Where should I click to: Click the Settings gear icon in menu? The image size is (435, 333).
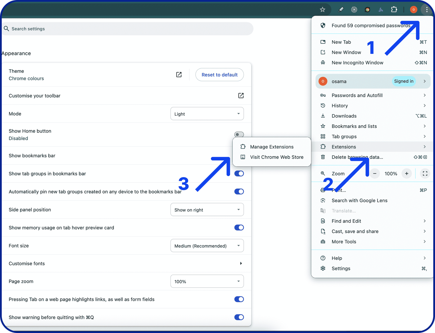(x=323, y=268)
